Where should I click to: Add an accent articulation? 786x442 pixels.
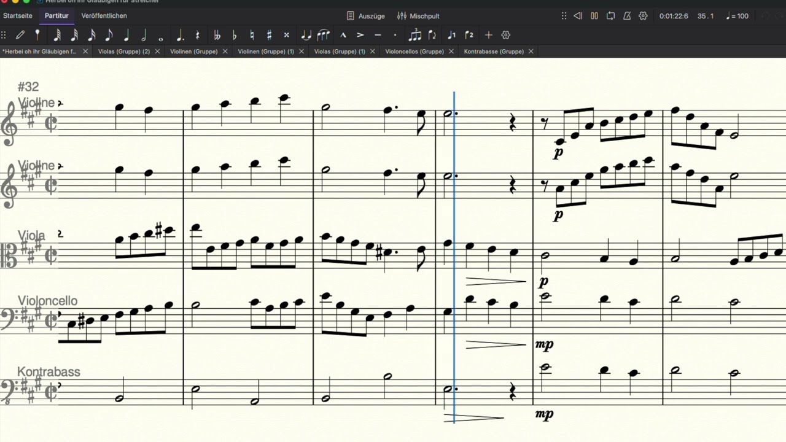coord(360,35)
